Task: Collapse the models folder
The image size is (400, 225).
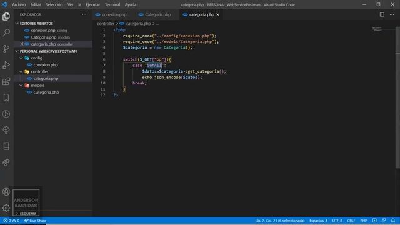Action: pyautogui.click(x=37, y=86)
